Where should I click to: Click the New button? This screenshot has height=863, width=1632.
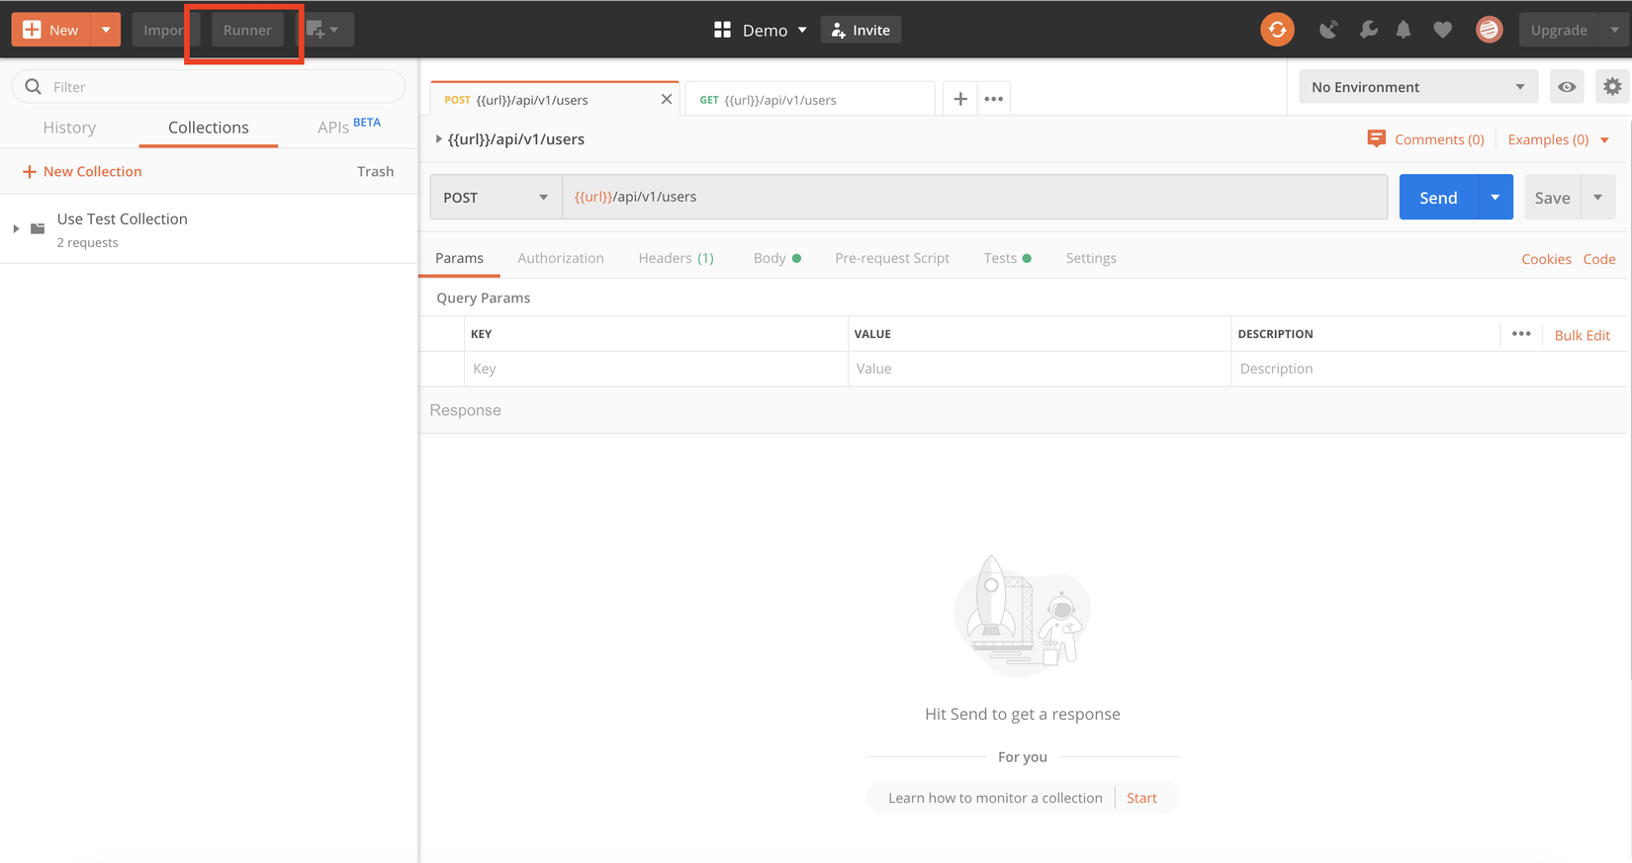tap(52, 30)
